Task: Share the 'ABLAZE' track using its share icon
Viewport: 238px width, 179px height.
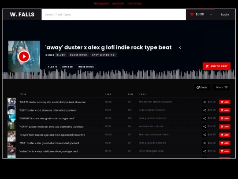Action: [205, 102]
